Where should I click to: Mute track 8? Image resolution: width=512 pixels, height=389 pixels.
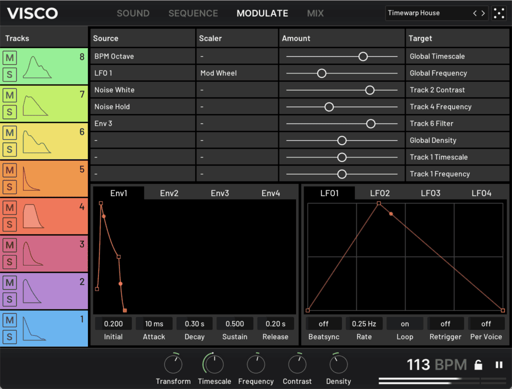pos(9,58)
